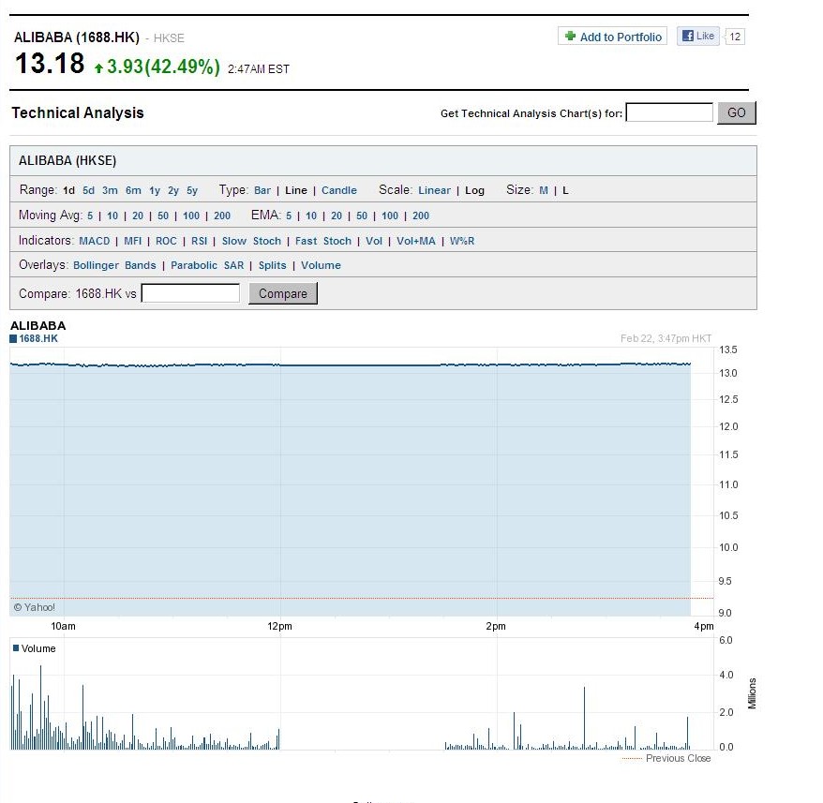
Task: Switch range to 5d
Action: [x=88, y=190]
